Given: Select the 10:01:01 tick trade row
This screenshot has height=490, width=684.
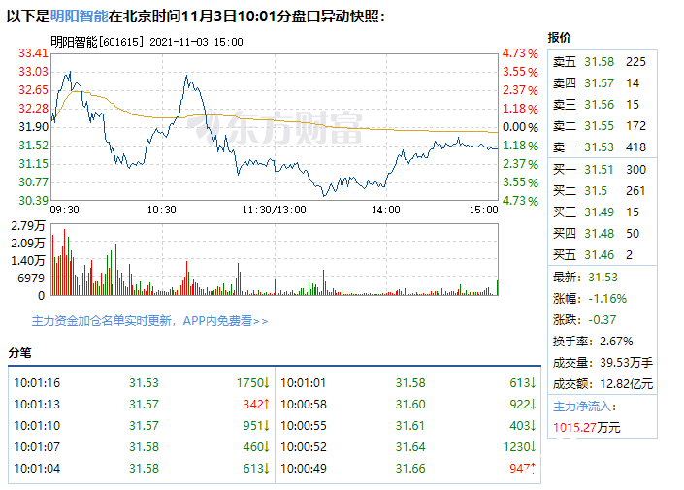Looking at the screenshot, I should (407, 383).
